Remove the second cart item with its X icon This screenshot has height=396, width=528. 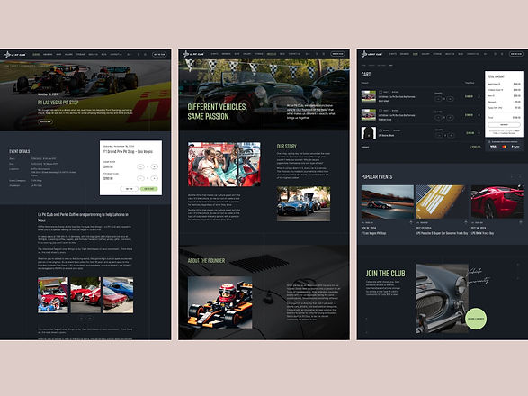(x=479, y=115)
